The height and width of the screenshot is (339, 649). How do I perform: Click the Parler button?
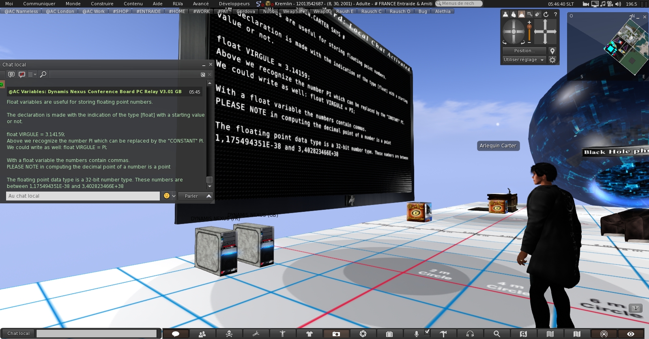[191, 196]
